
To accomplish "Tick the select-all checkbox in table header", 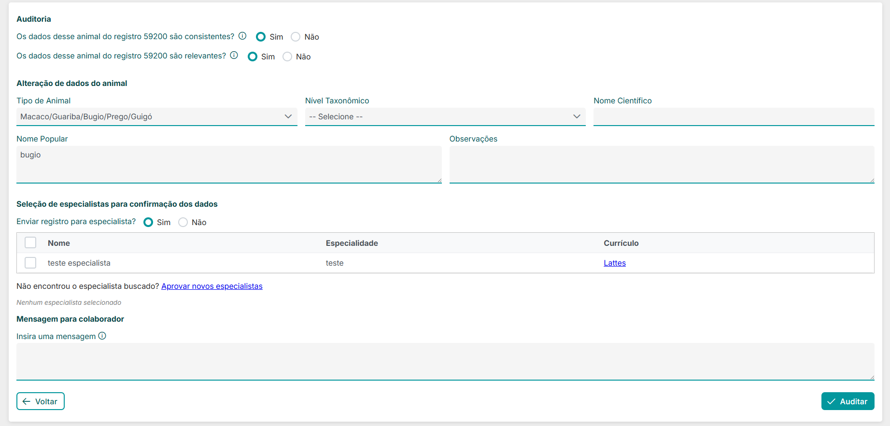I will click(x=30, y=243).
